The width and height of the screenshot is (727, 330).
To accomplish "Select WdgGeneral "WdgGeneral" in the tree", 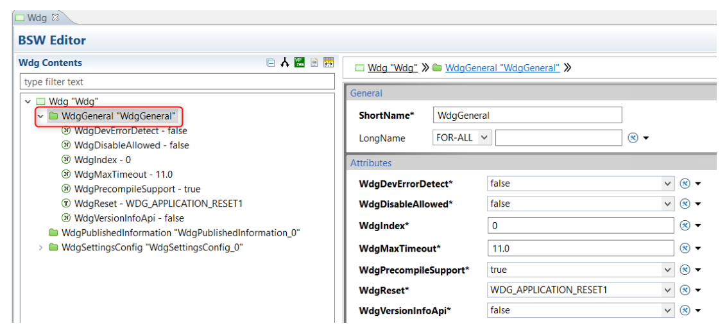I will pyautogui.click(x=119, y=116).
